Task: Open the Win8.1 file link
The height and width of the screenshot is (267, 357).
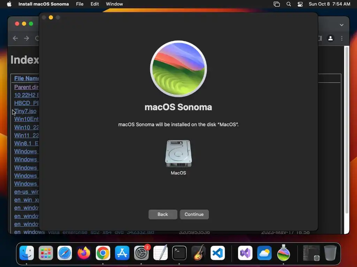Action: (26, 143)
